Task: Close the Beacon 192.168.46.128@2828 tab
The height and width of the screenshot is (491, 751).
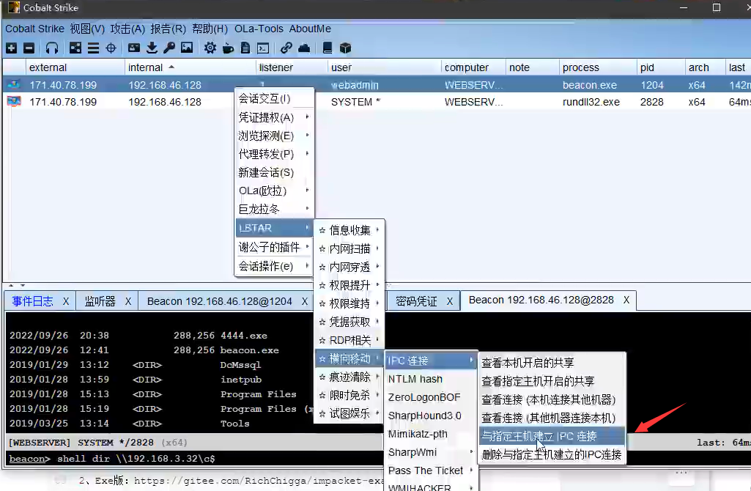Action: click(626, 300)
